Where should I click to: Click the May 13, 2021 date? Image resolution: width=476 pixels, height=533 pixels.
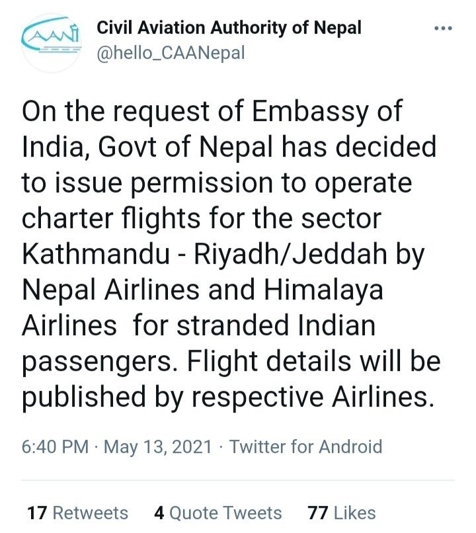point(159,446)
